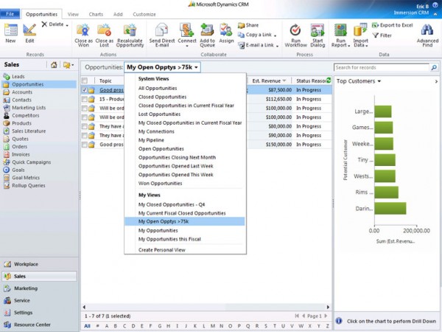
Task: Click Import Data icon
Action: click(360, 30)
